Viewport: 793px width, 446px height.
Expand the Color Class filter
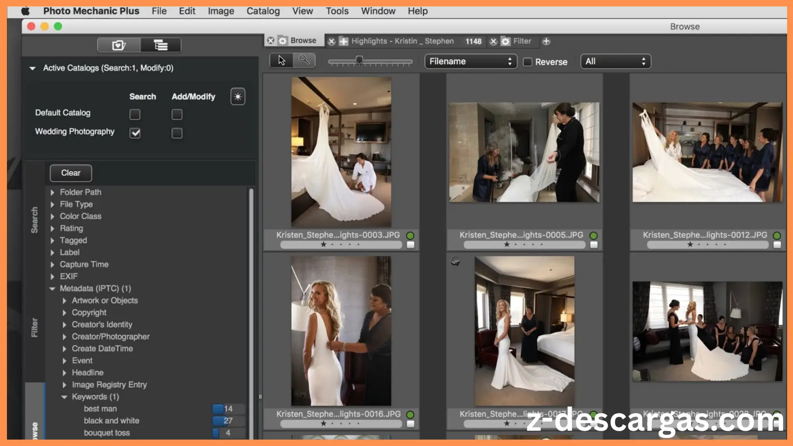[52, 216]
